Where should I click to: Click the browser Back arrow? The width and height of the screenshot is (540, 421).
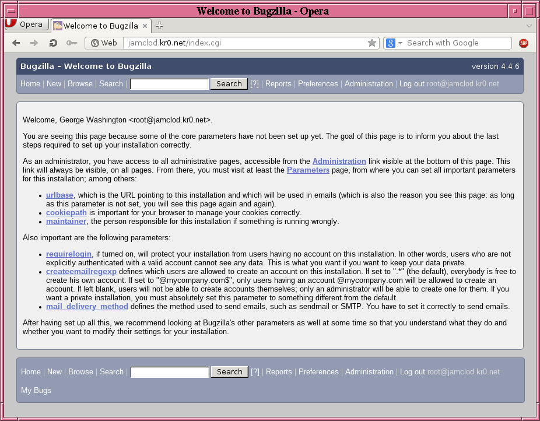pyautogui.click(x=16, y=43)
